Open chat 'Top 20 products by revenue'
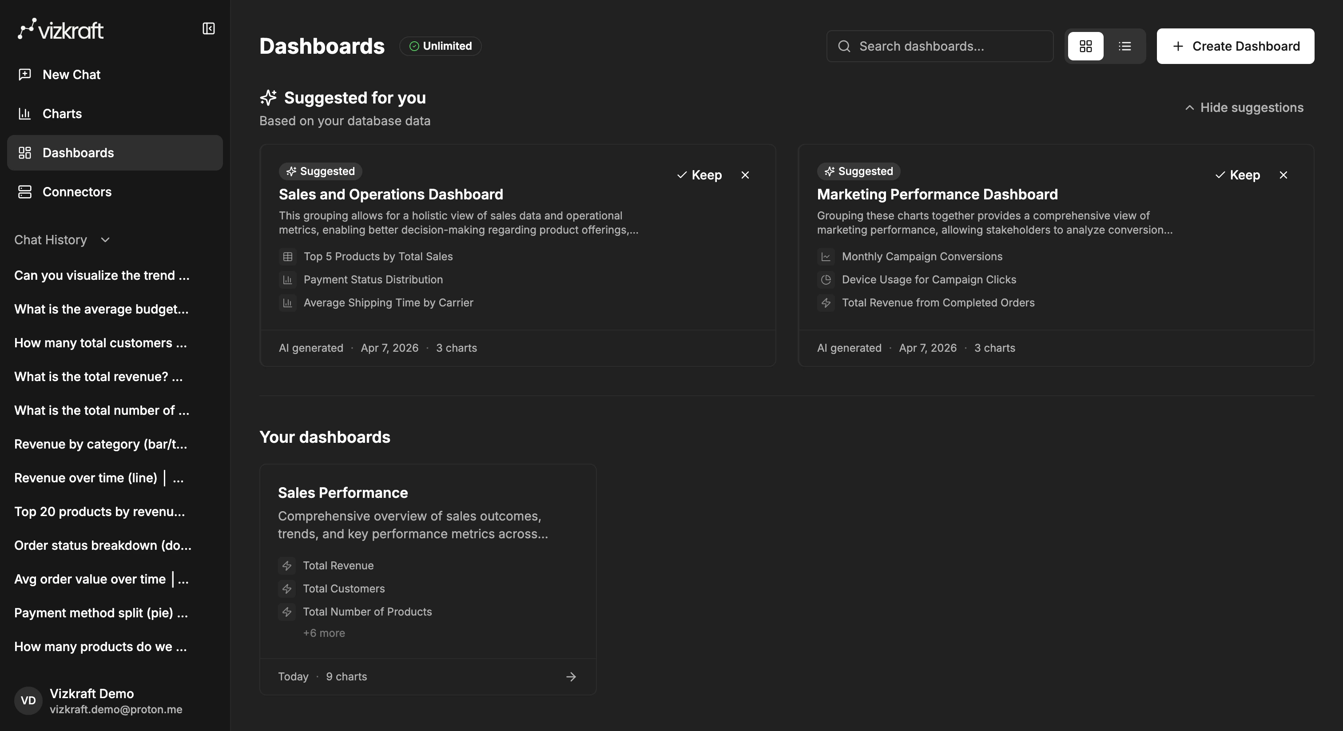Screen dimensions: 1343x731 (99, 512)
